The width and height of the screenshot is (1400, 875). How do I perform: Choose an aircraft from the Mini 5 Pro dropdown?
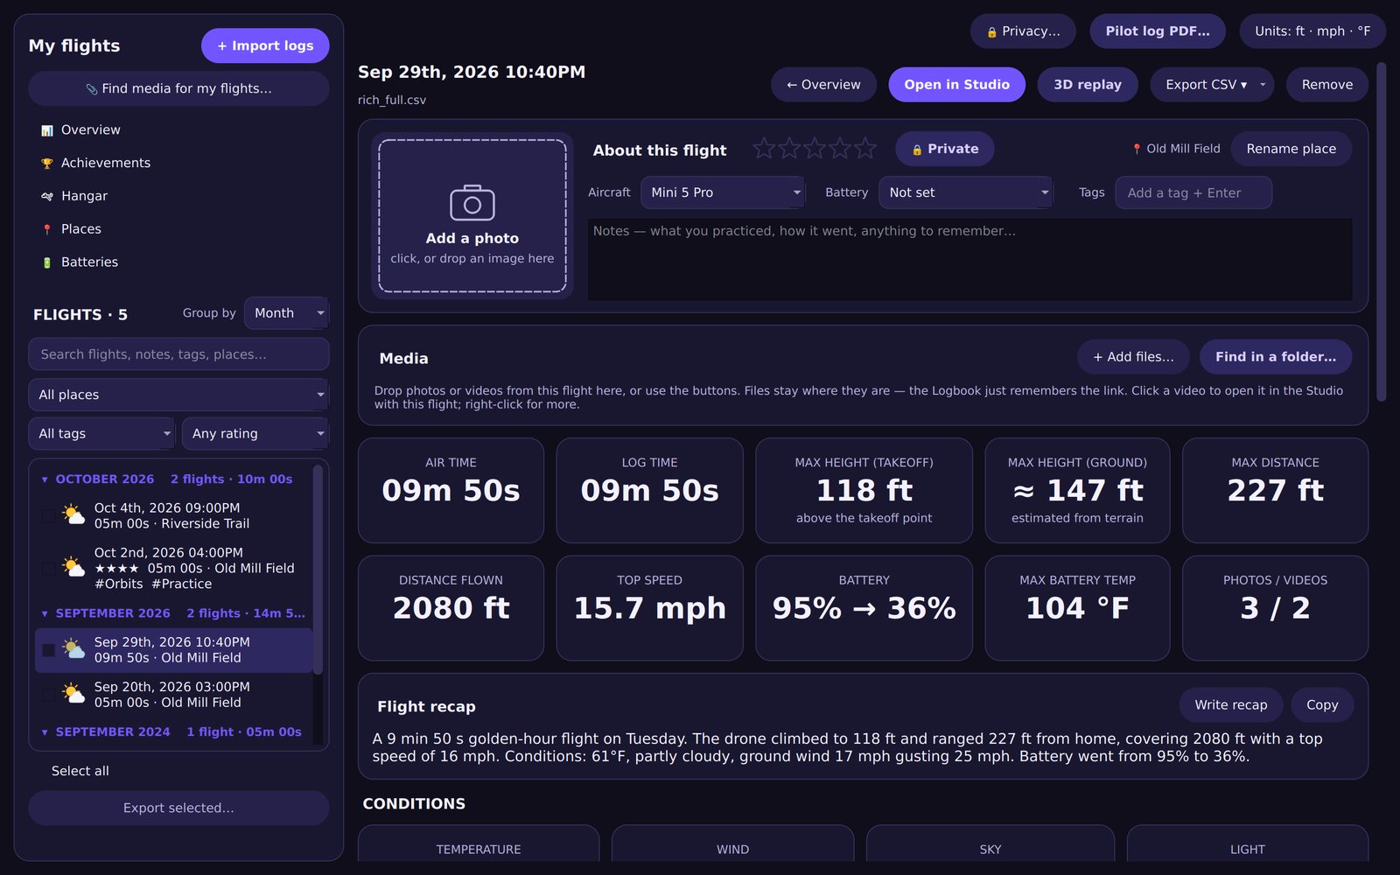pos(723,192)
